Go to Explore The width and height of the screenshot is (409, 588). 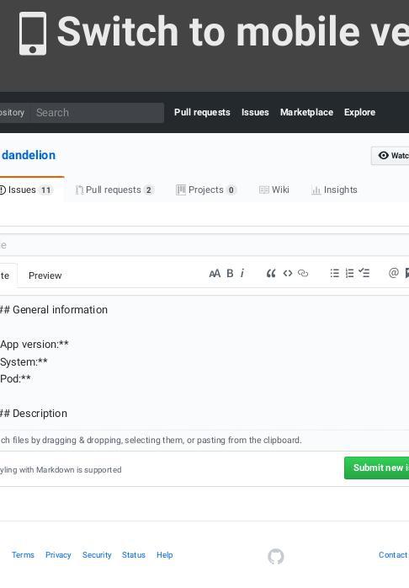click(x=359, y=112)
